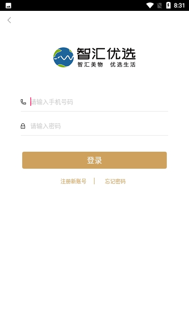Tap the 8:31 clock in status bar
This screenshot has width=189, height=336.
point(179,6)
